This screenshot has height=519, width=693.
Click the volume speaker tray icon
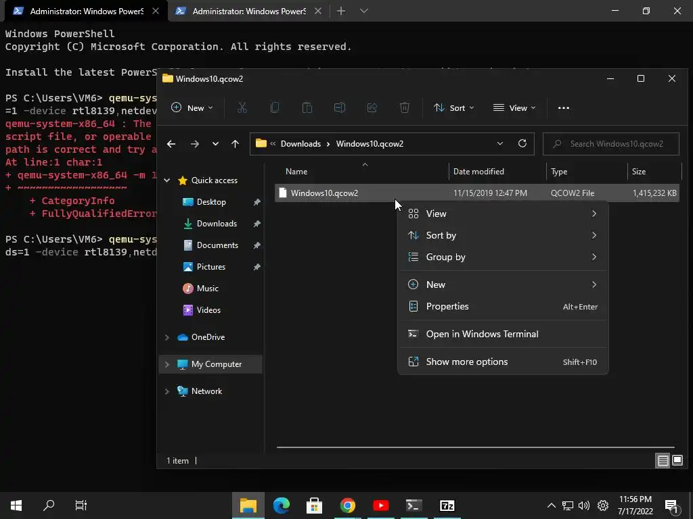point(584,505)
